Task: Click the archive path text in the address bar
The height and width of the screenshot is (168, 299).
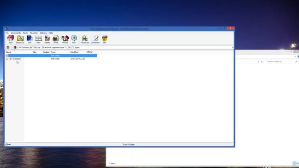Action: (x=48, y=48)
